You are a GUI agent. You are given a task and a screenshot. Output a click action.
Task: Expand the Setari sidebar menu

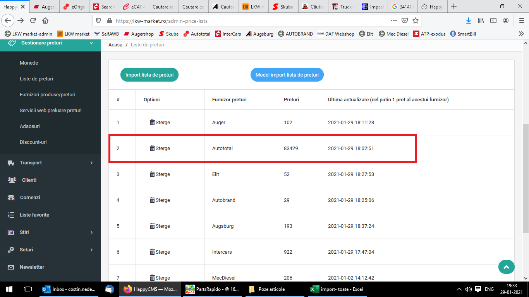tap(50, 249)
